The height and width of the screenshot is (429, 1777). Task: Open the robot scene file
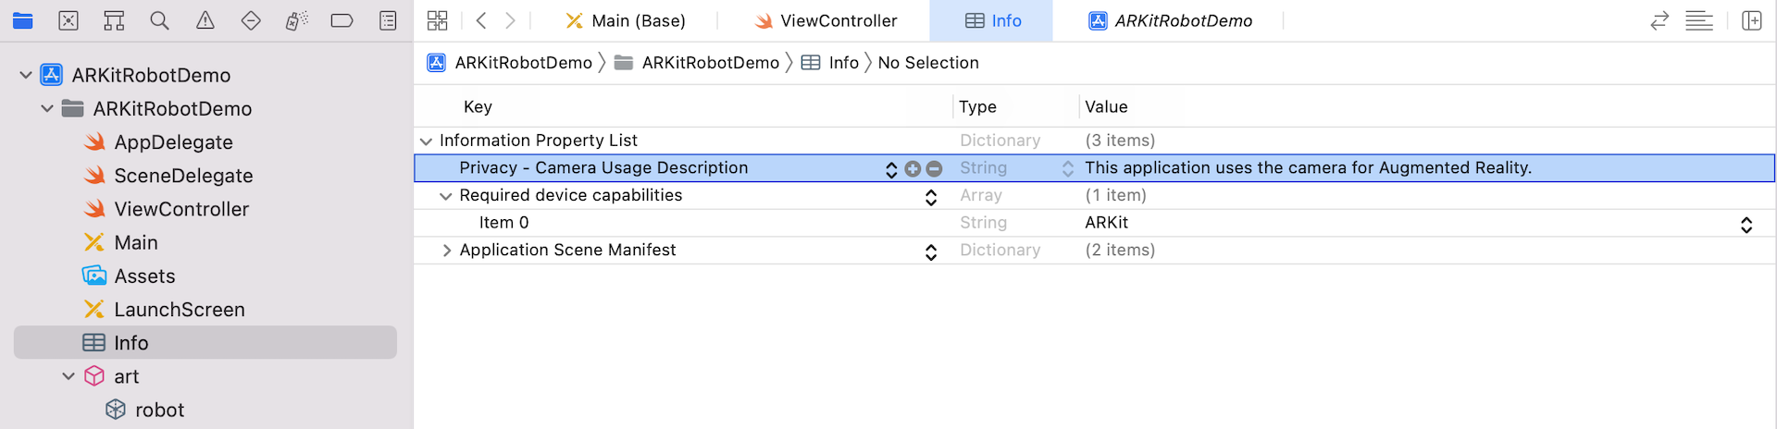[159, 410]
